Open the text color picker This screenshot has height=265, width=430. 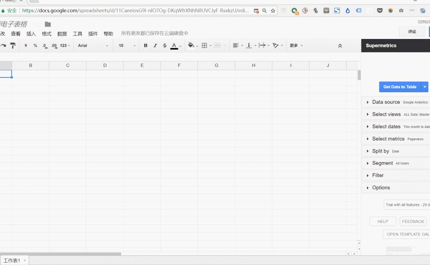[174, 46]
